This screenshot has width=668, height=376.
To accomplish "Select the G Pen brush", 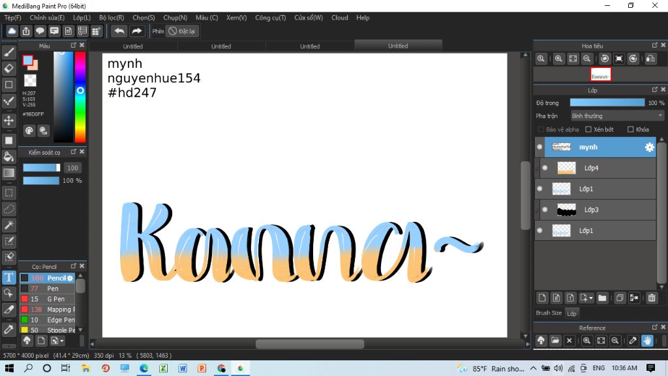I will click(48, 299).
